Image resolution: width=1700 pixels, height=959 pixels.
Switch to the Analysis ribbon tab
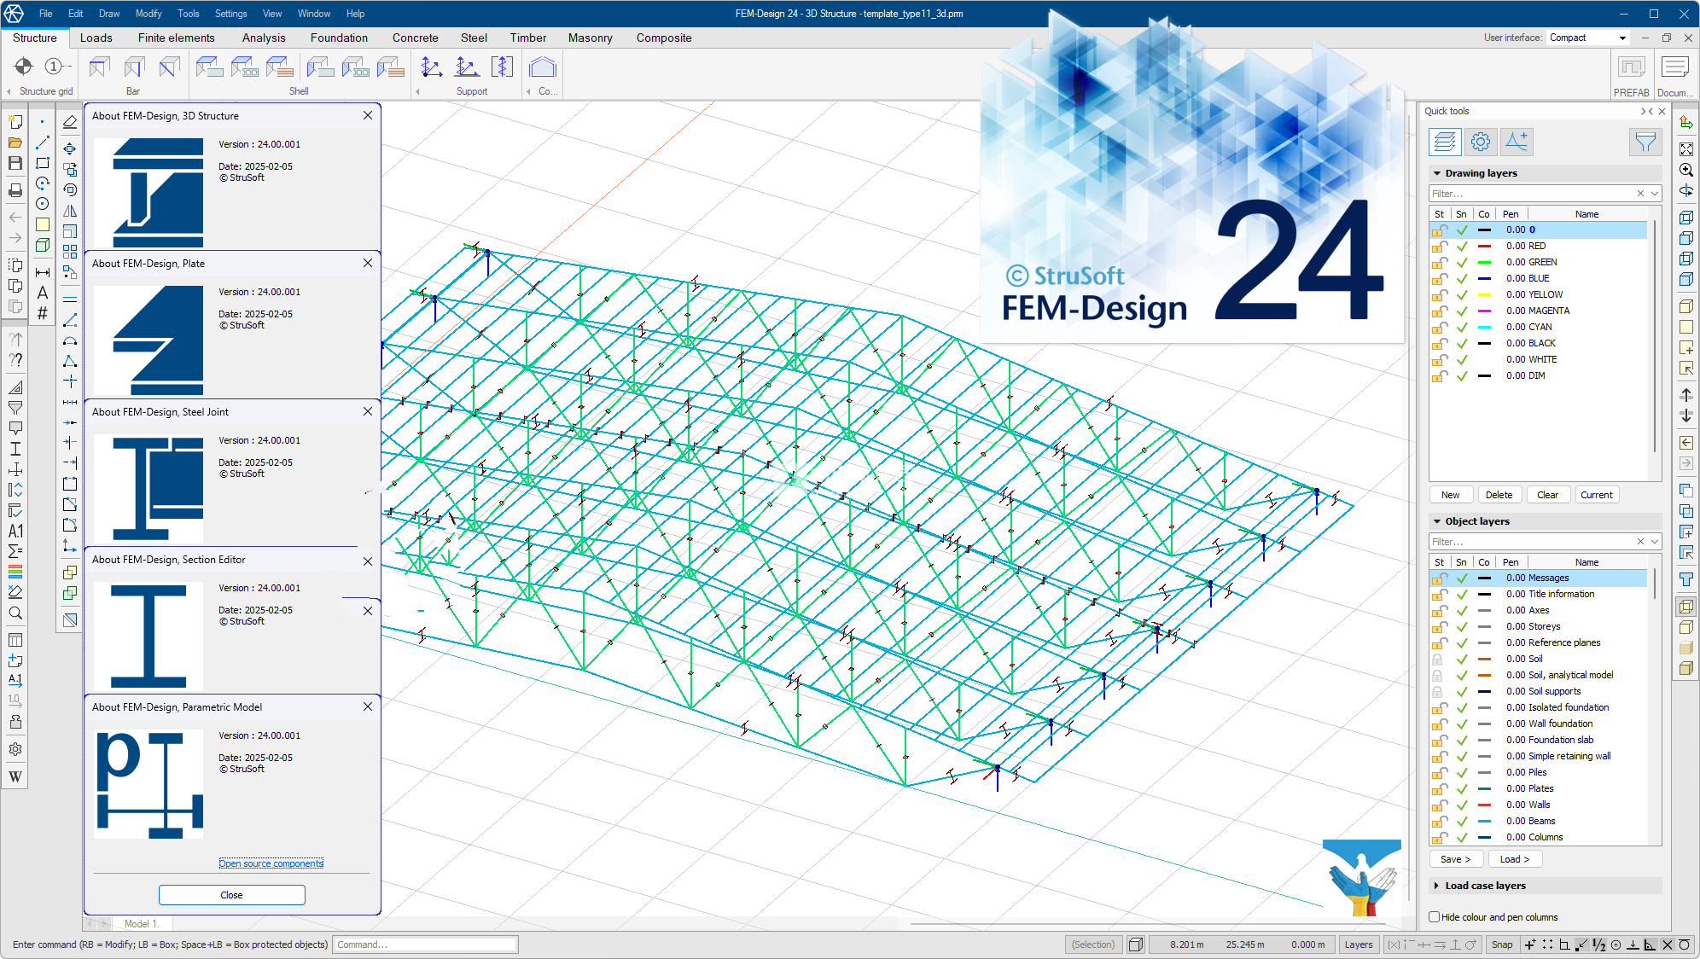point(264,38)
